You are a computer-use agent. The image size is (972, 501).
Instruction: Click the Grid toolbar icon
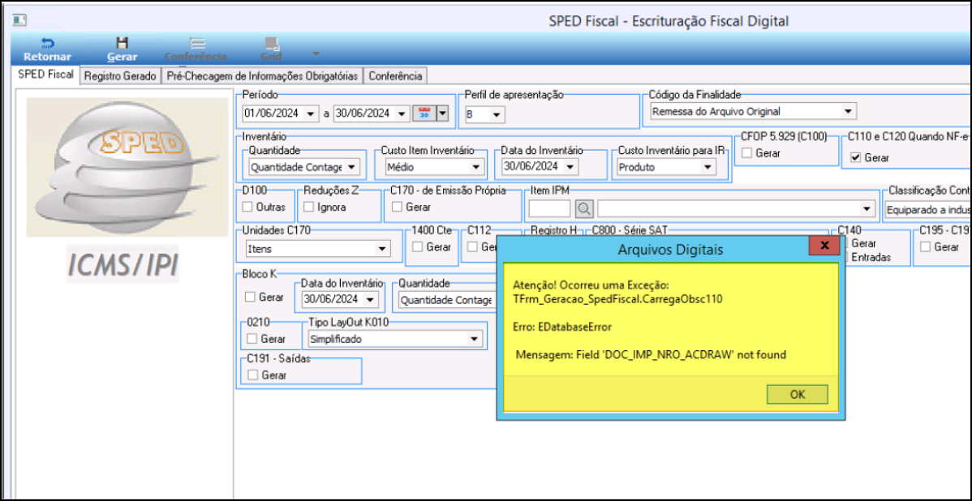point(272,43)
